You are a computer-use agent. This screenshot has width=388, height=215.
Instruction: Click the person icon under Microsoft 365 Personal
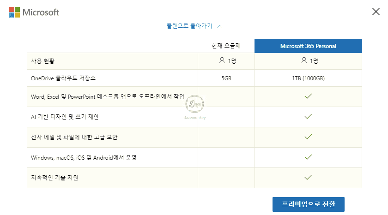click(304, 60)
